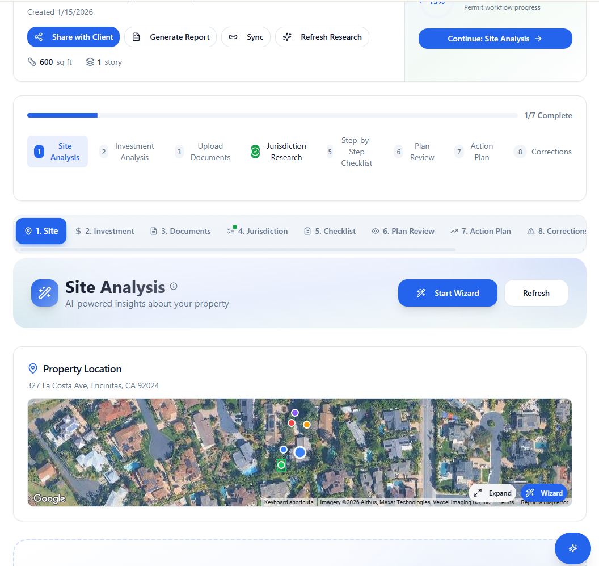This screenshot has height=566, width=599.
Task: Select the small blue map marker
Action: (284, 450)
